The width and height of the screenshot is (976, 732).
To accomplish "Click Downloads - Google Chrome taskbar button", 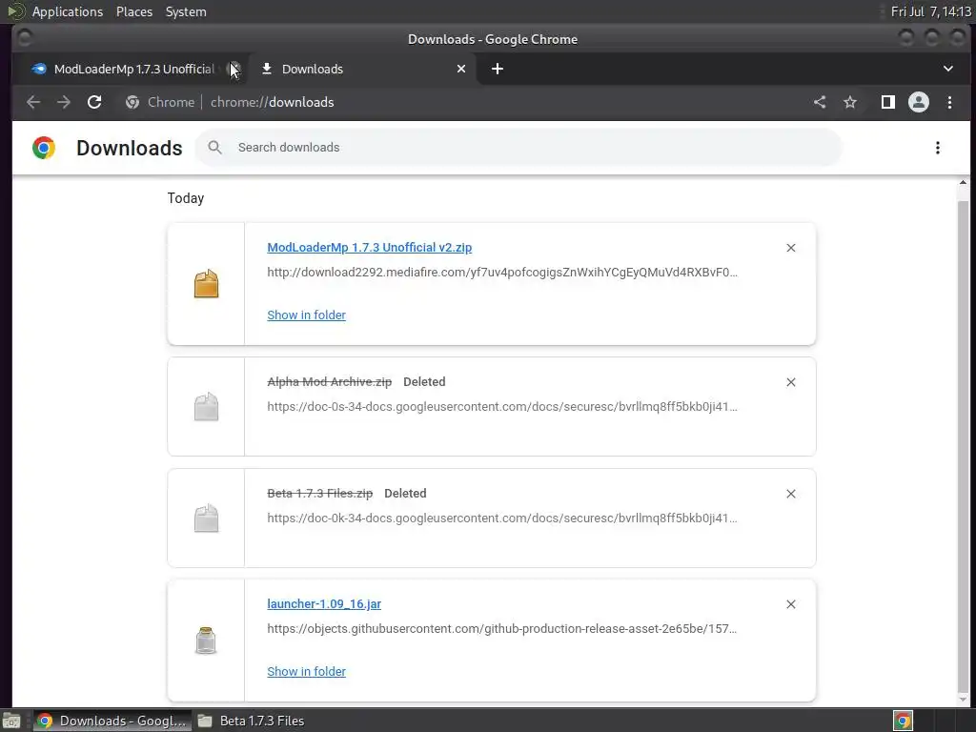I will [112, 721].
